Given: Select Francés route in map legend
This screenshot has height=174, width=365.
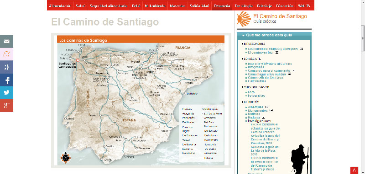Looking at the screenshot, I should point(187,109).
